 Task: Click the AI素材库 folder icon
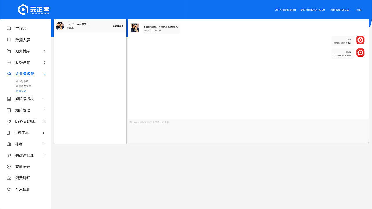[x=9, y=51]
